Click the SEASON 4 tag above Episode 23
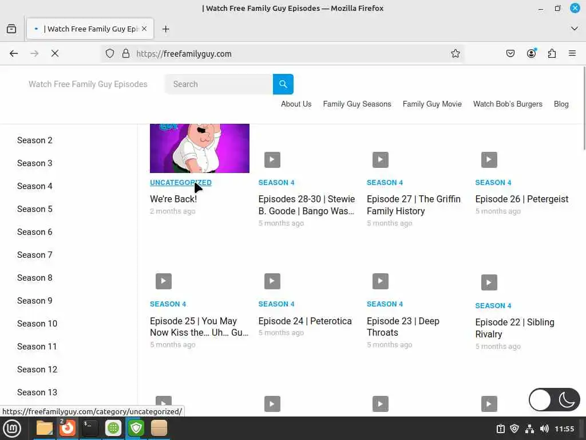 click(x=385, y=304)
